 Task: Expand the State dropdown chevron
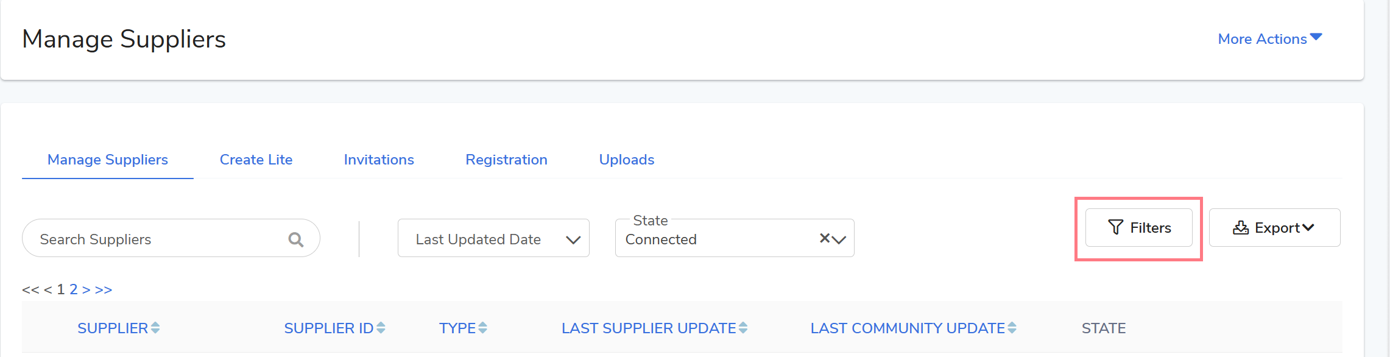coord(839,239)
